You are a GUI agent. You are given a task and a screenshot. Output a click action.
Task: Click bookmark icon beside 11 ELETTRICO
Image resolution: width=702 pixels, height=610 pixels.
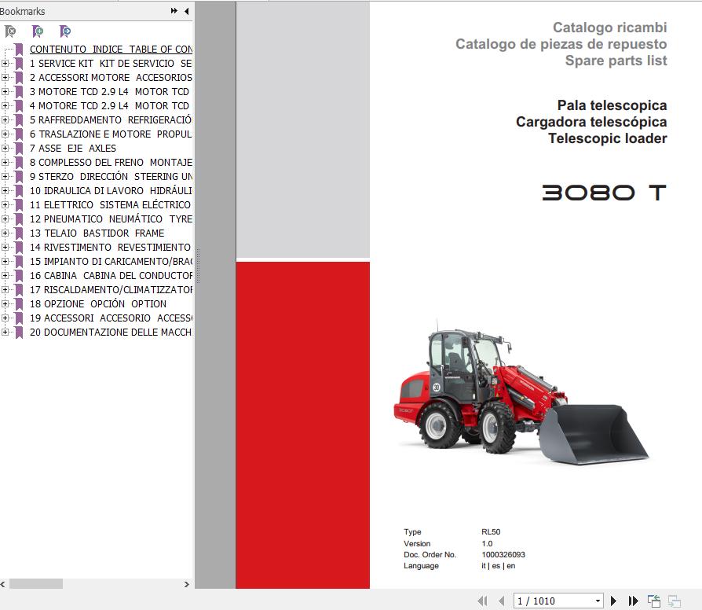click(x=19, y=205)
